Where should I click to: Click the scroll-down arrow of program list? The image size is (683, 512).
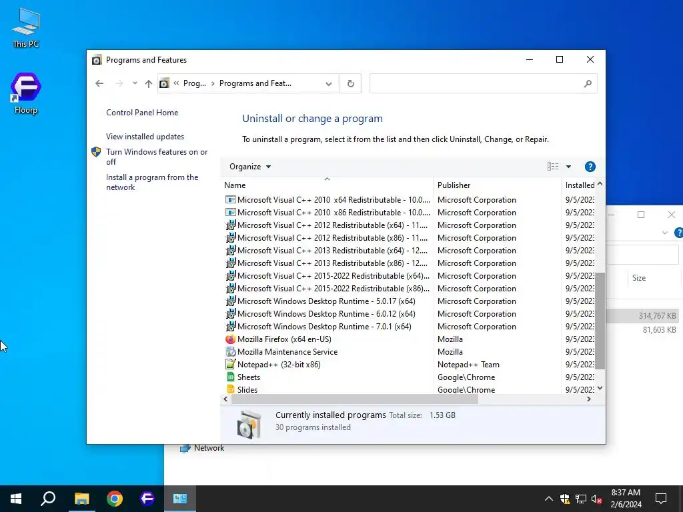coord(600,389)
